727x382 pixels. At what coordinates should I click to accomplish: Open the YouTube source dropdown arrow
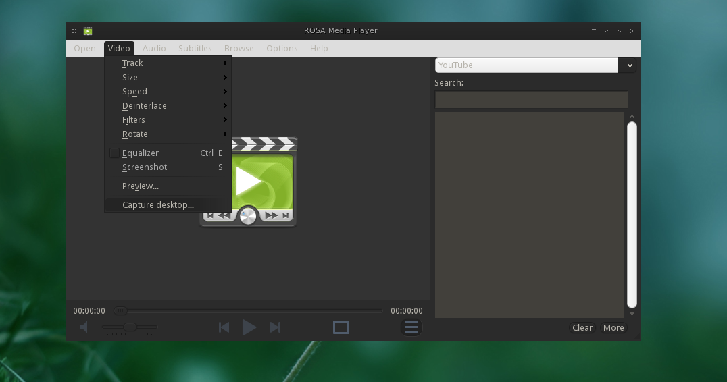point(629,65)
